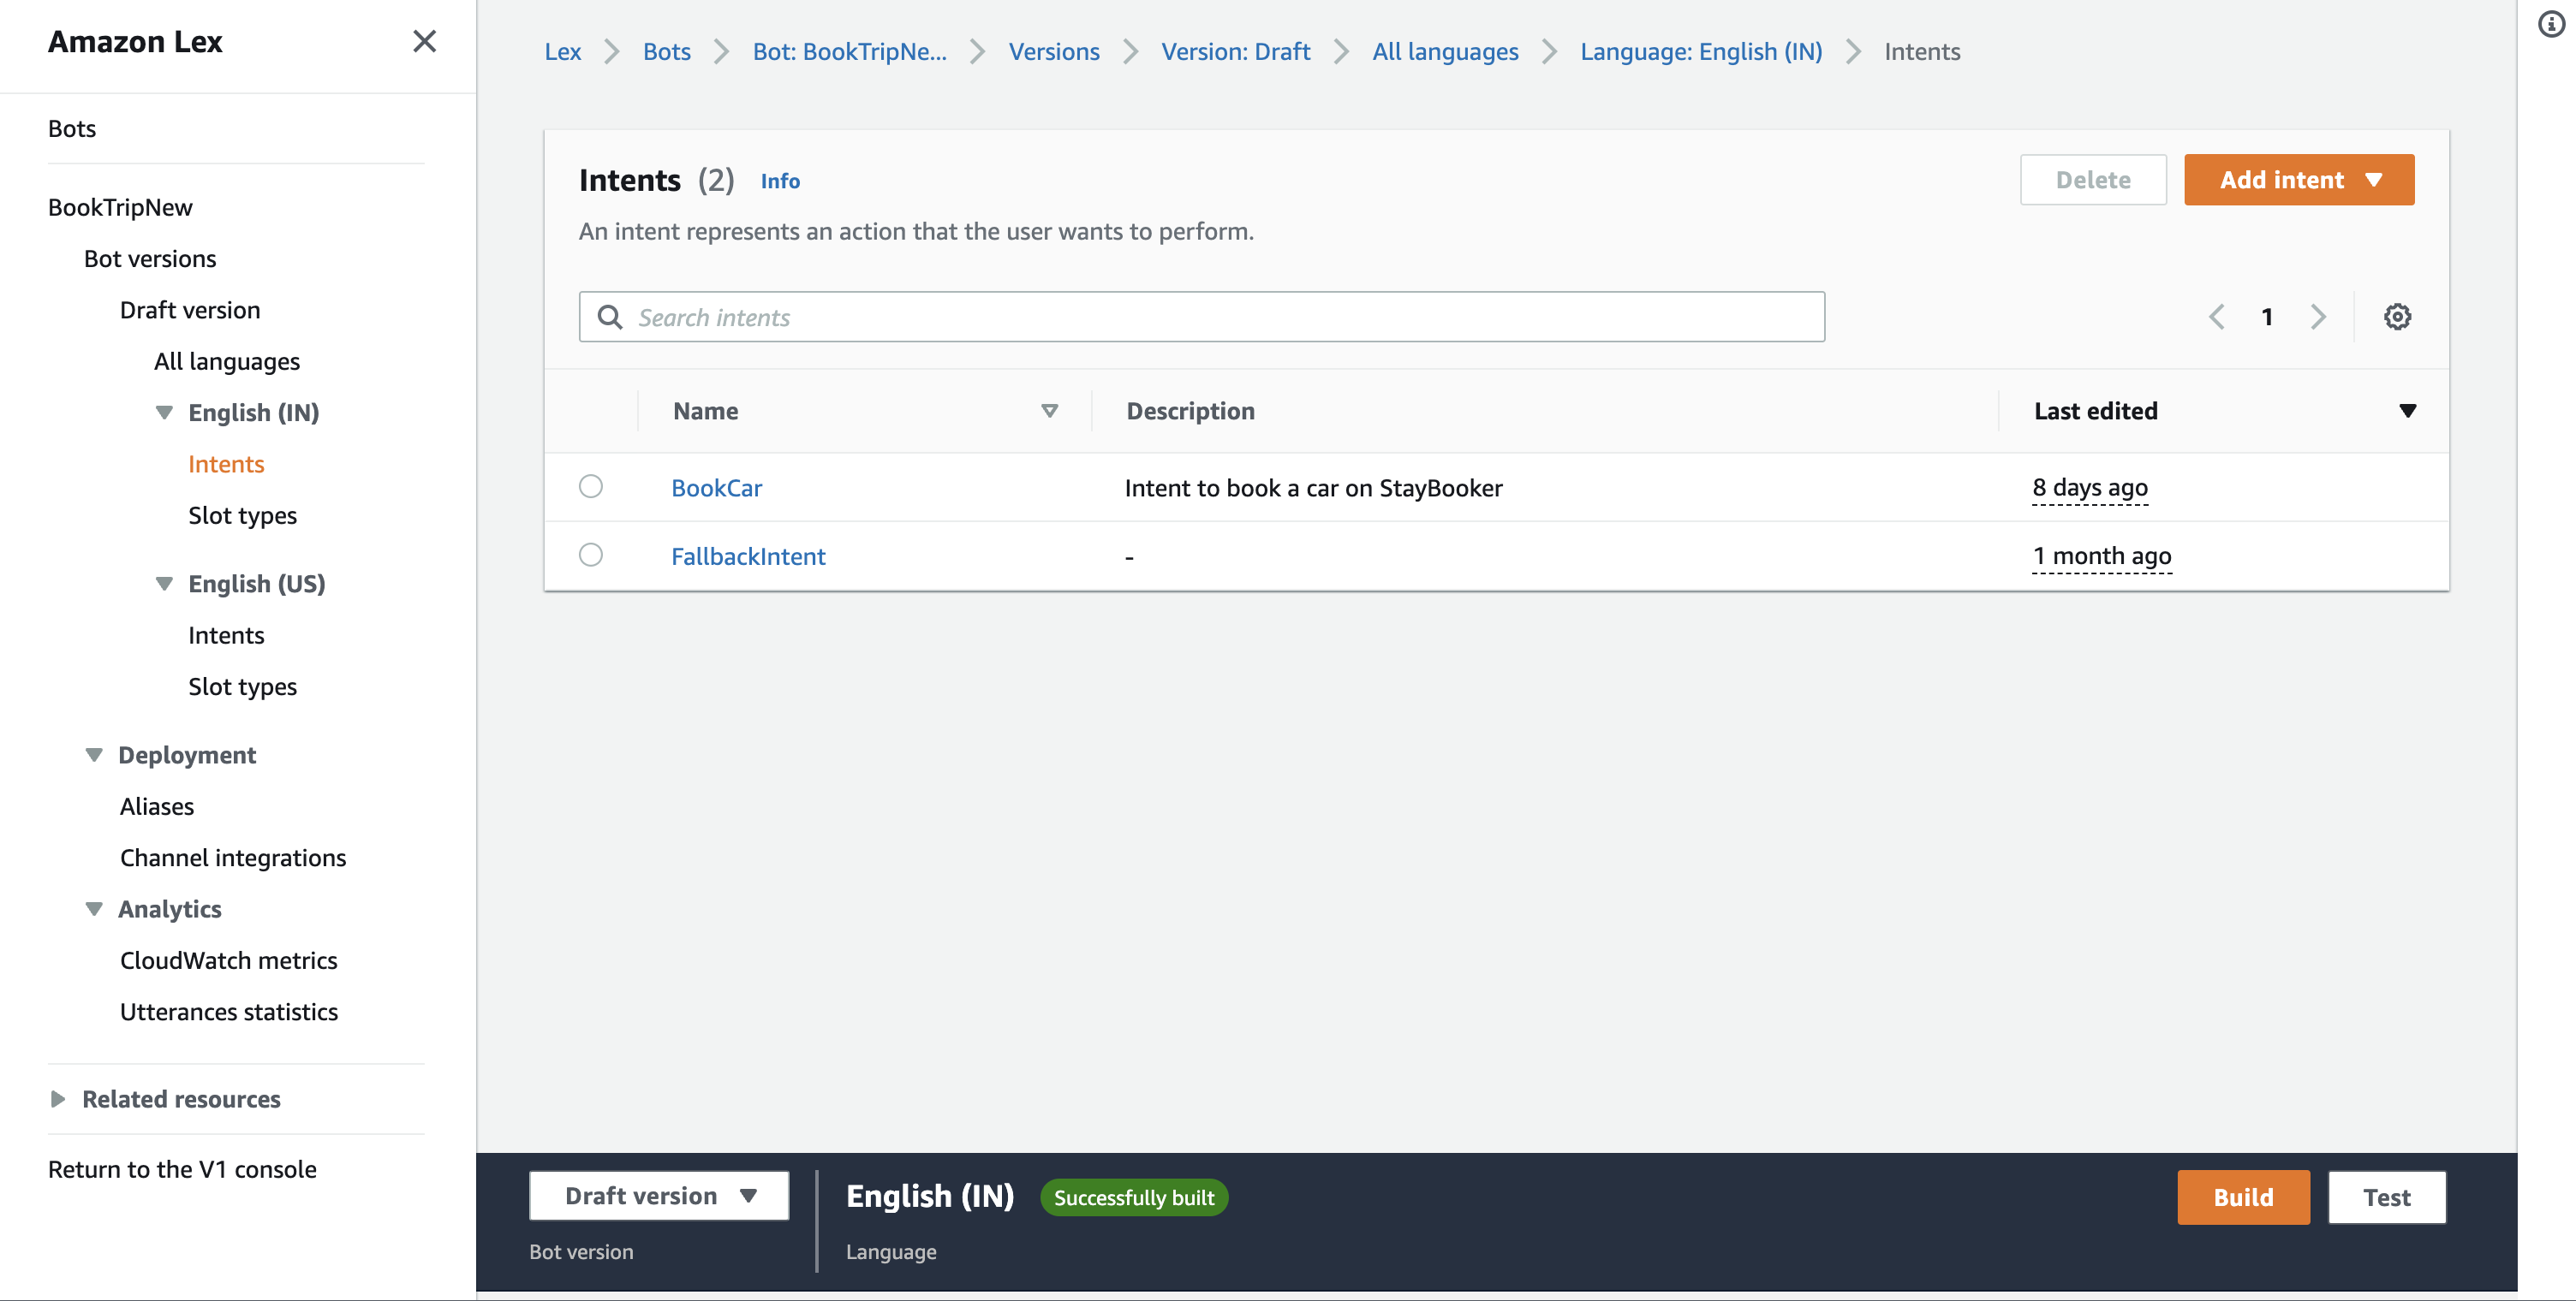Screen dimensions: 2576x1301
Task: Select the BookCar intent radio button
Action: (x=591, y=487)
